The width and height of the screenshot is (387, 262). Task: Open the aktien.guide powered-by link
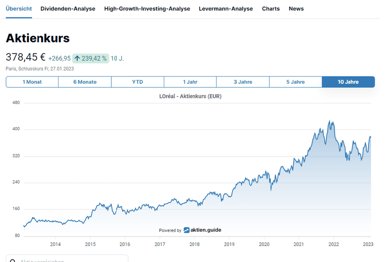point(190,230)
